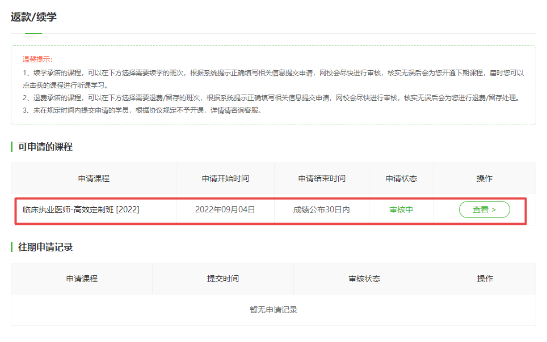Click the 往期申请记录 section heading
This screenshot has width=547, height=342.
point(45,247)
